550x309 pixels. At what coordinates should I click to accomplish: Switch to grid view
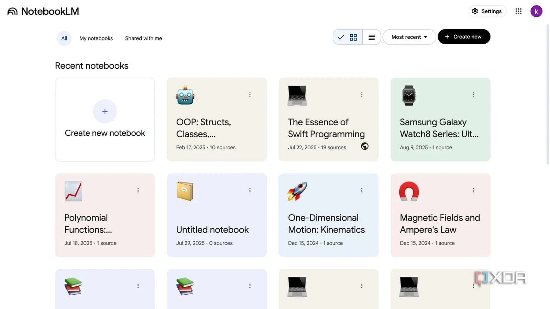point(348,37)
